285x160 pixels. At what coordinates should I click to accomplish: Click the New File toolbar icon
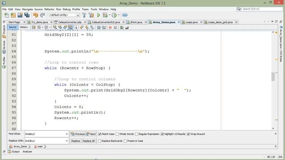(x=7, y=15)
